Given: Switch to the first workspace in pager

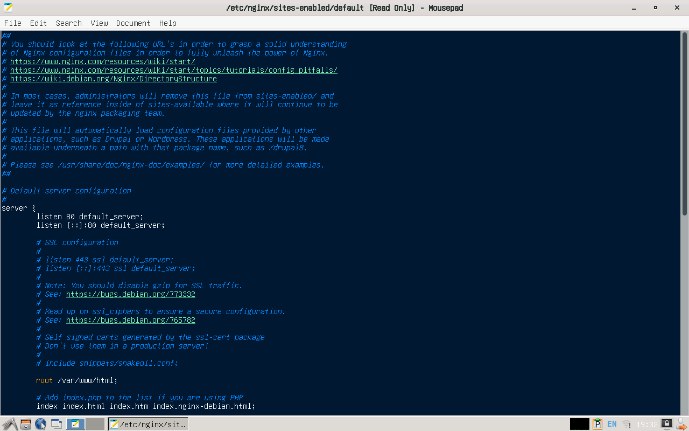Looking at the screenshot, I should [x=75, y=424].
